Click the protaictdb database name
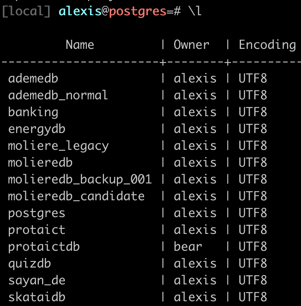This screenshot has height=306, width=301. [x=44, y=246]
